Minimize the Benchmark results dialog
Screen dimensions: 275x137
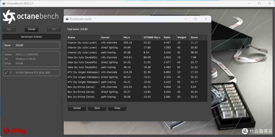click(x=186, y=19)
